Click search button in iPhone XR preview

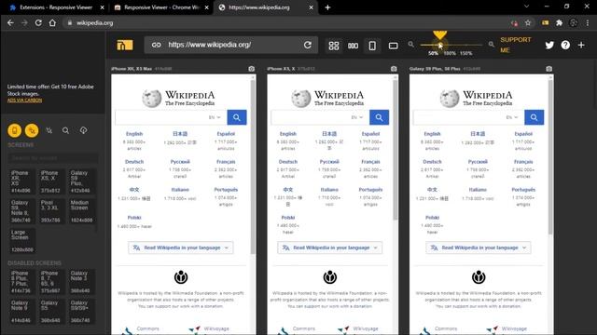coord(237,117)
